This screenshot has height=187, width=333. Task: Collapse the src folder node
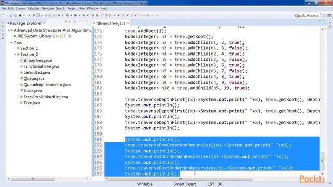coord(11,42)
